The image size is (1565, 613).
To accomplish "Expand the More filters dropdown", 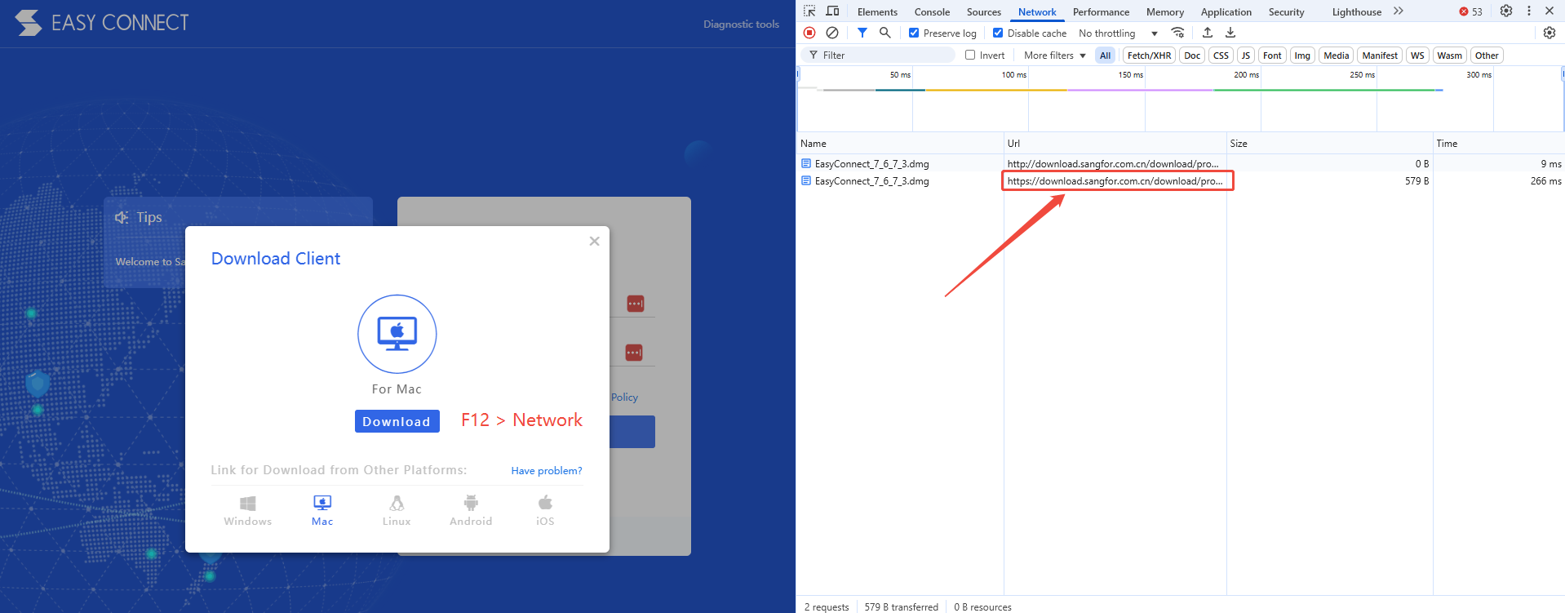I will pos(1055,56).
